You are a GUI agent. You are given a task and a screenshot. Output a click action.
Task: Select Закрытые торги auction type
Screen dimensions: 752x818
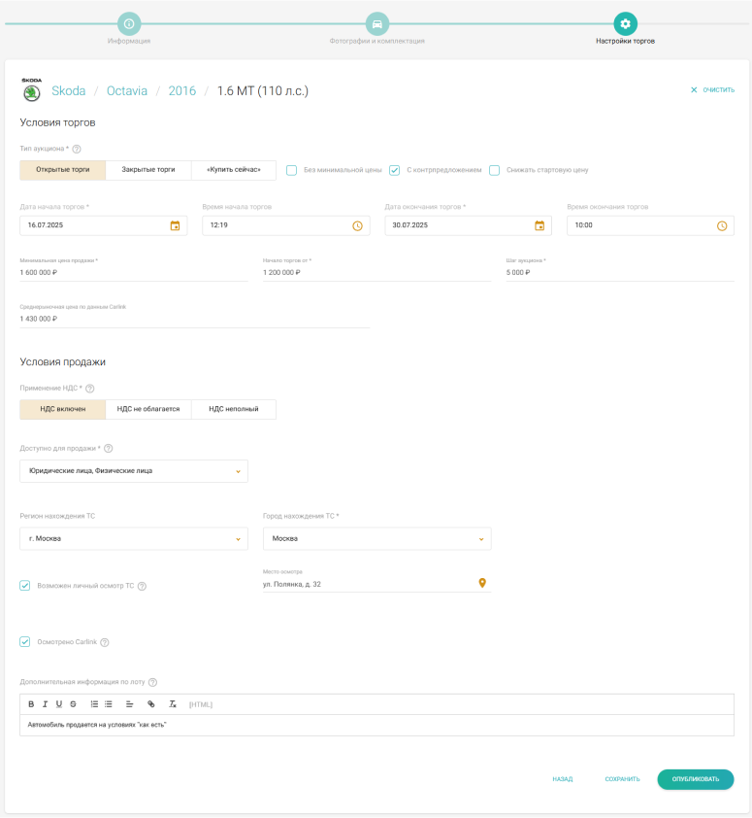(x=148, y=170)
